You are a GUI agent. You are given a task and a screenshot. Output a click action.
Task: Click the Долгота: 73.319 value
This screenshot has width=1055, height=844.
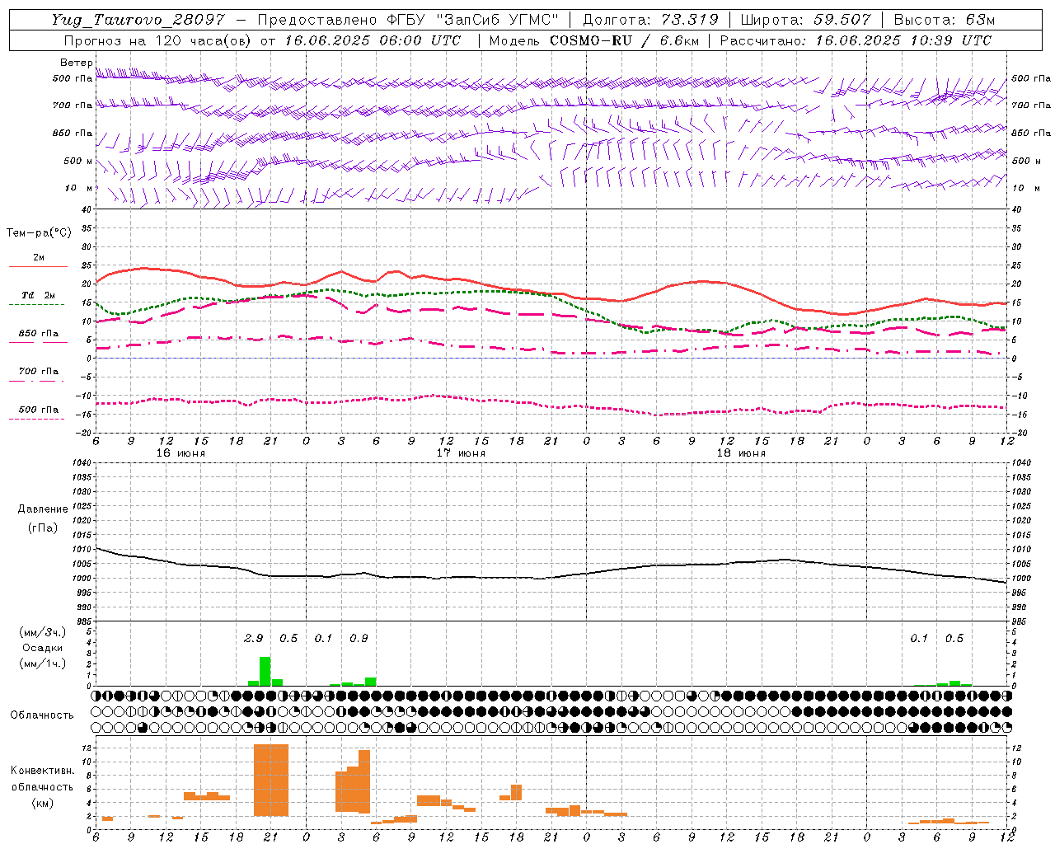coord(650,20)
